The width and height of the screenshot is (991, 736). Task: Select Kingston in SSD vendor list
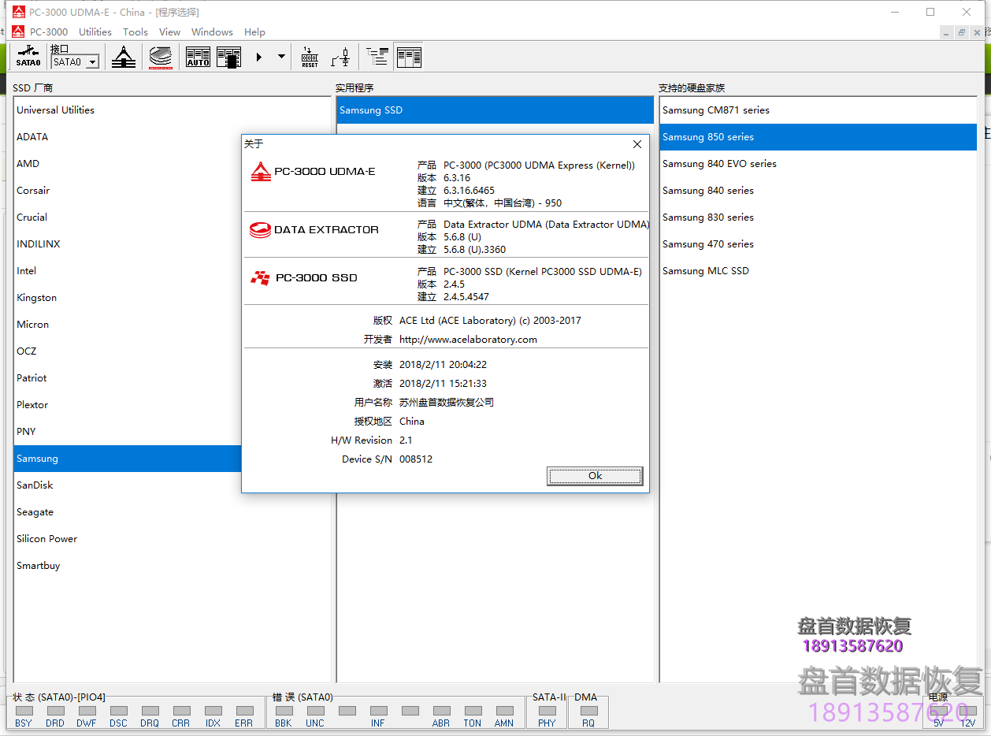click(x=37, y=298)
